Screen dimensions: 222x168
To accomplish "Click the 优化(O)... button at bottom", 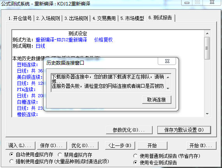I will point(83,145).
